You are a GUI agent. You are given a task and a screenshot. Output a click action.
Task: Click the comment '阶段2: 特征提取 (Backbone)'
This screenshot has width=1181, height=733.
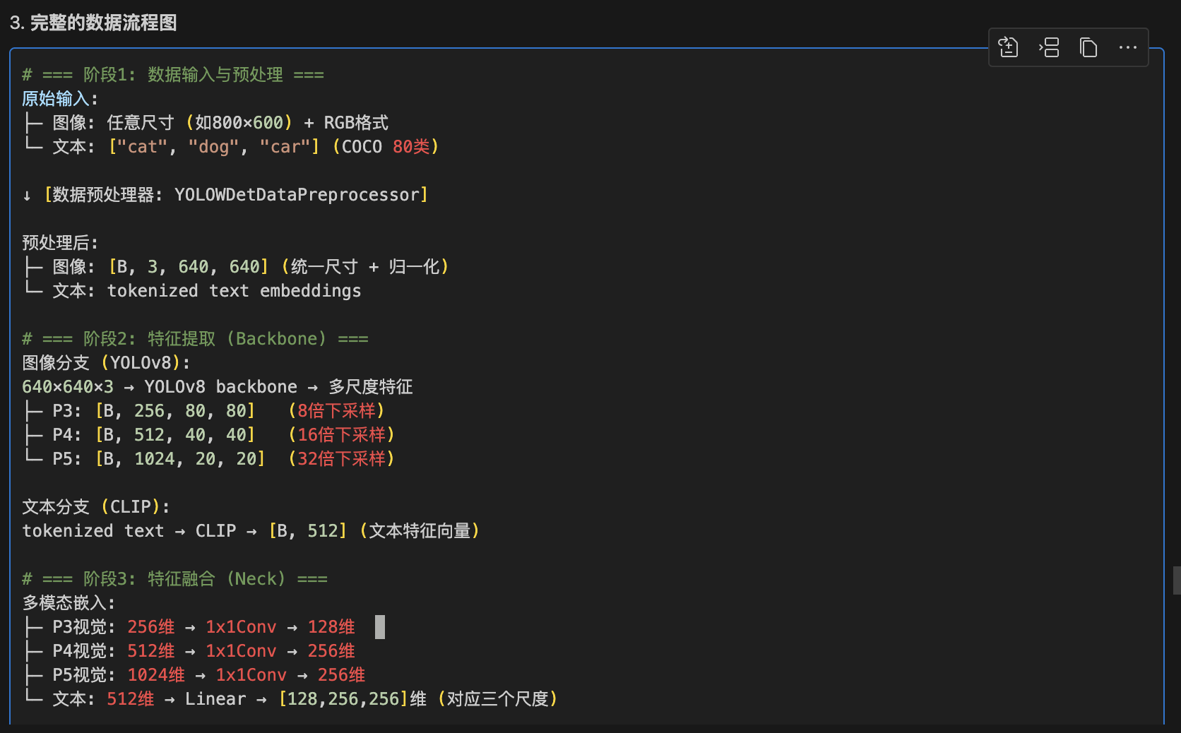click(x=205, y=339)
